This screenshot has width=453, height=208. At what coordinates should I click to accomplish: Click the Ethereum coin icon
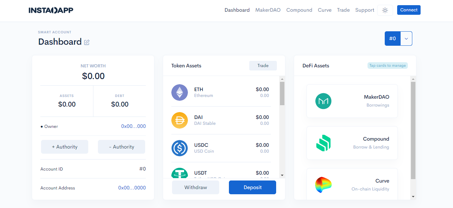(x=180, y=92)
